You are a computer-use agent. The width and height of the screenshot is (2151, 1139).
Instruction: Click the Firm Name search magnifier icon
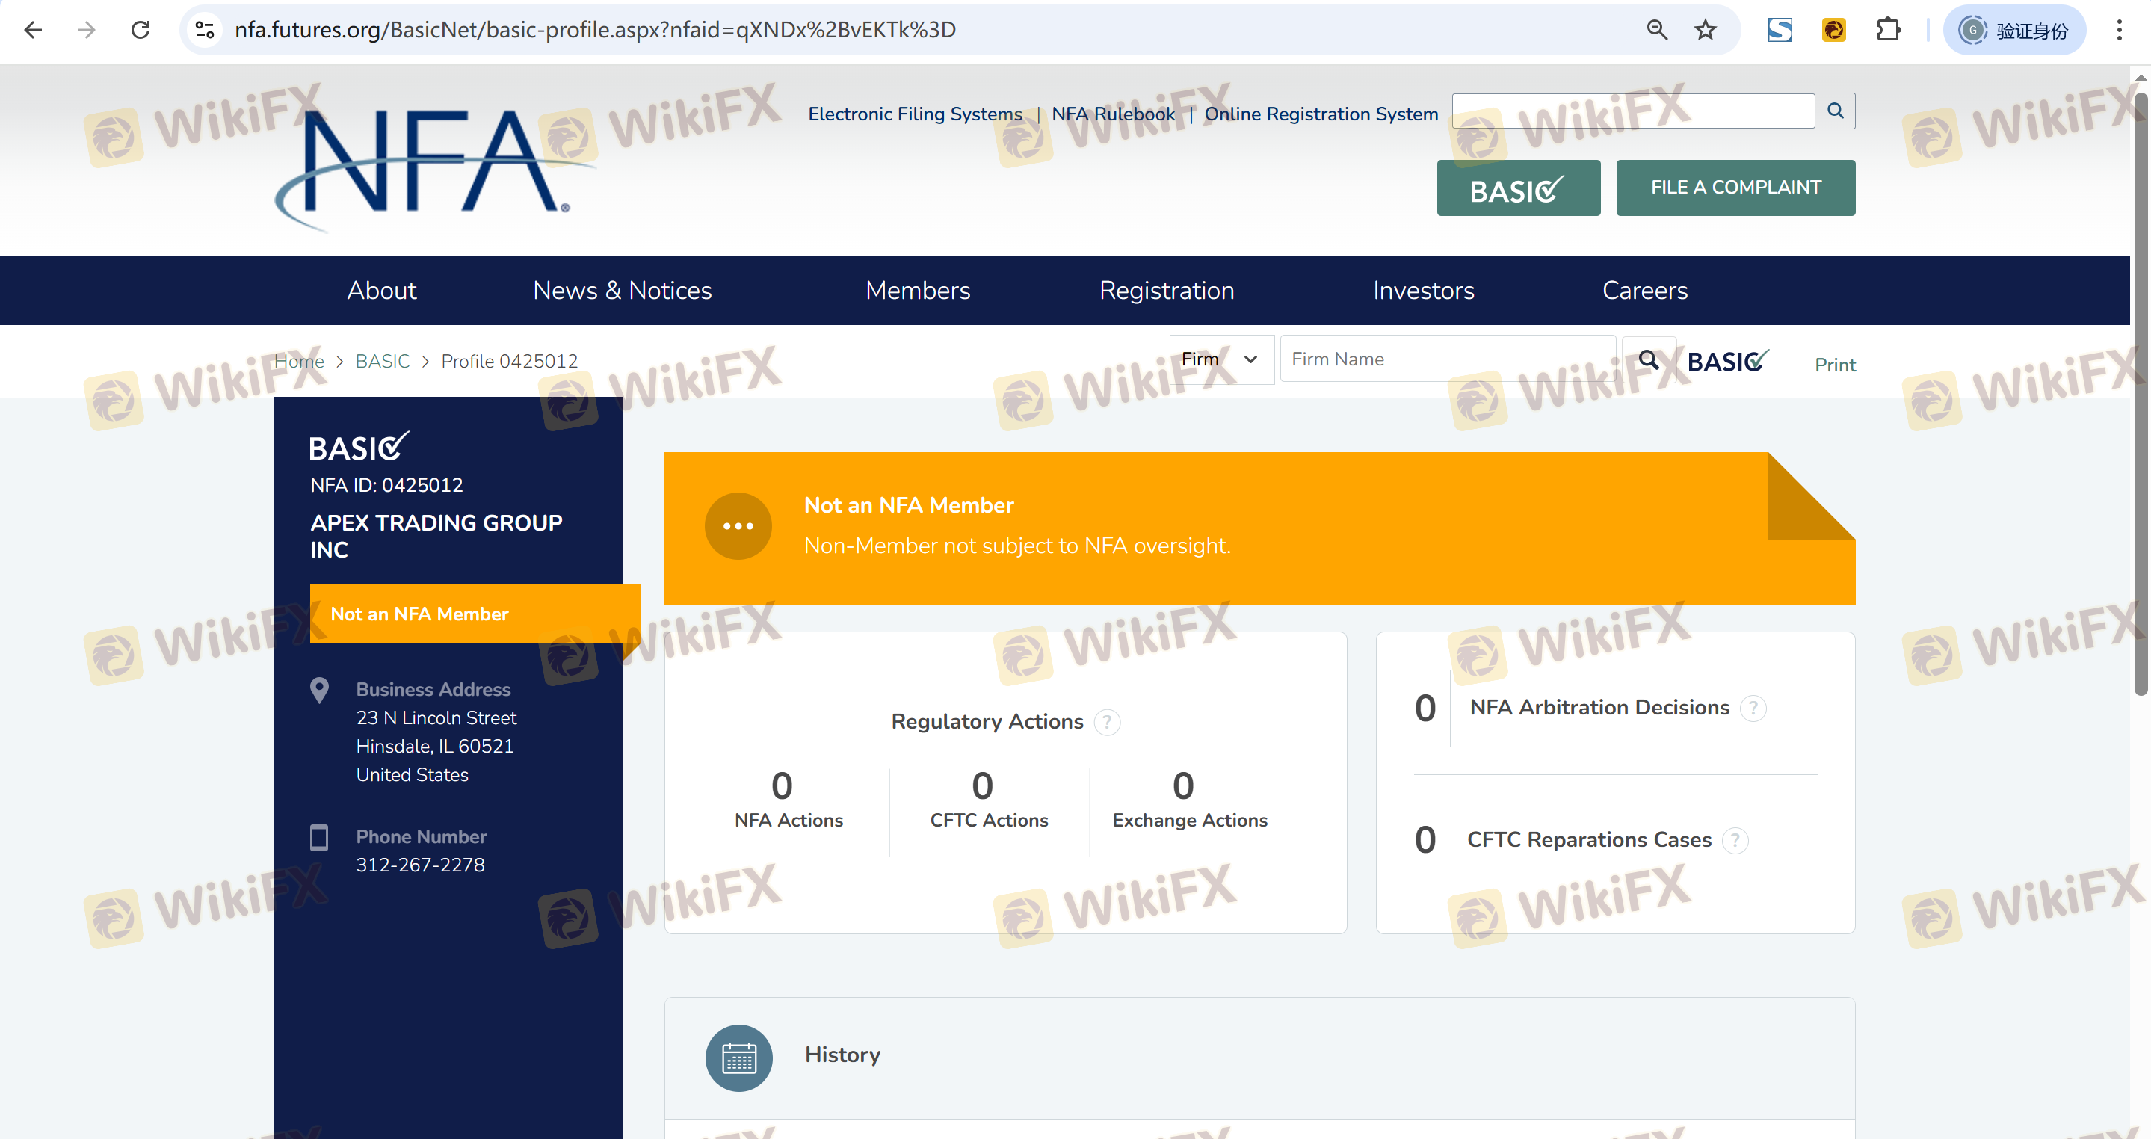1647,360
